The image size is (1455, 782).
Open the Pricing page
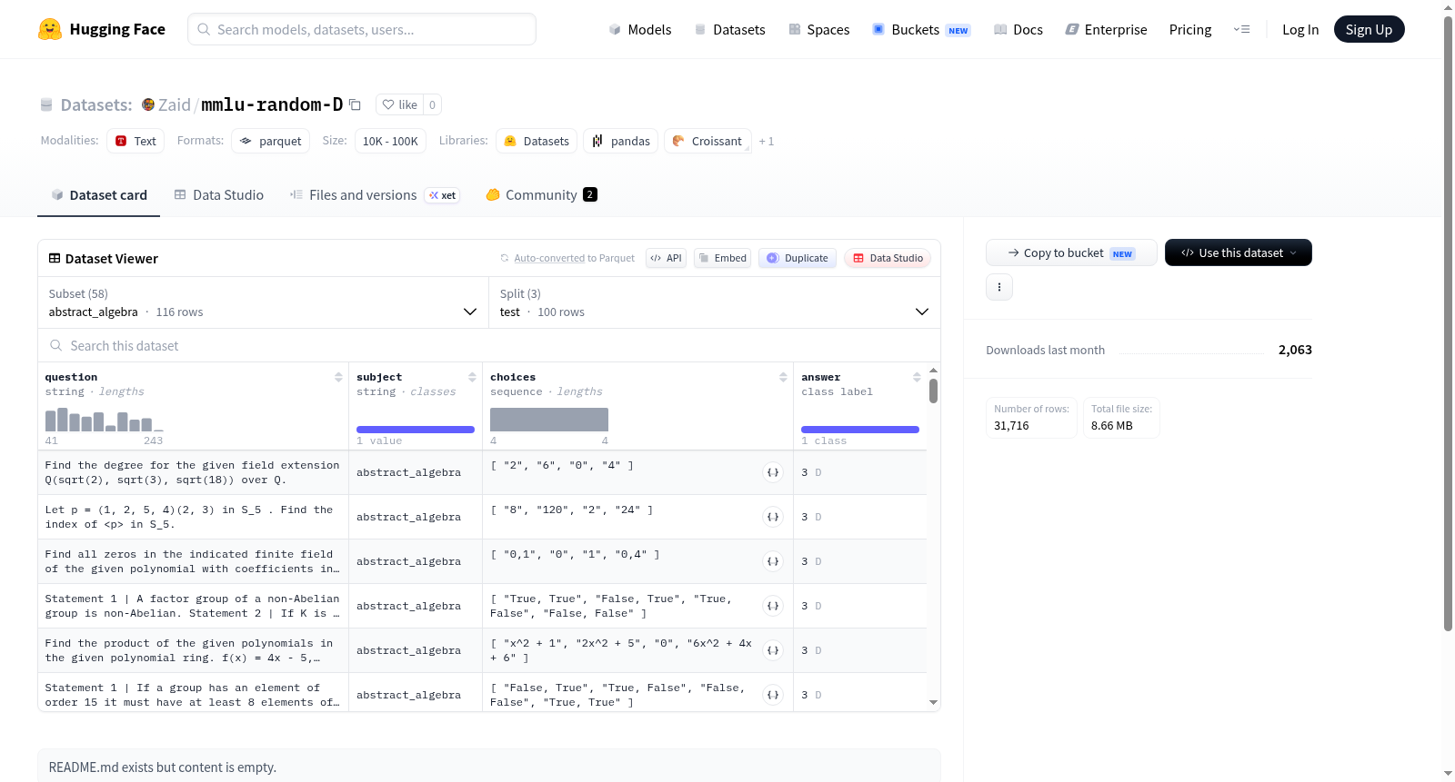(x=1190, y=29)
